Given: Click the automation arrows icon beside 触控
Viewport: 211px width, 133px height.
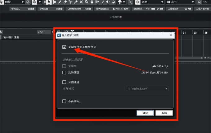Looking at the screenshot, I should click(x=1, y=2).
